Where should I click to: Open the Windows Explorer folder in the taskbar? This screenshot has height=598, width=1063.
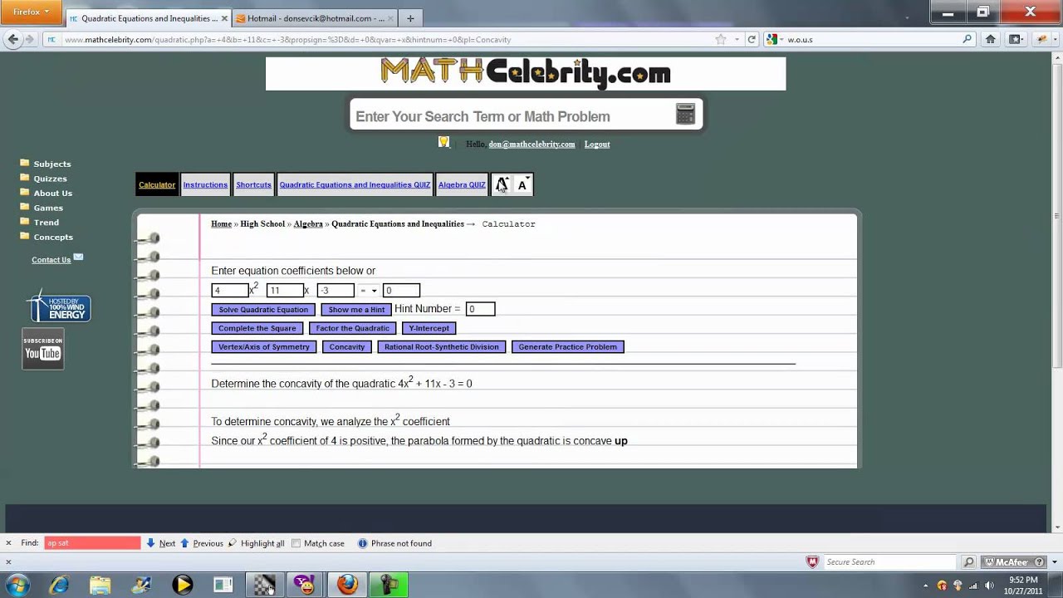[100, 585]
